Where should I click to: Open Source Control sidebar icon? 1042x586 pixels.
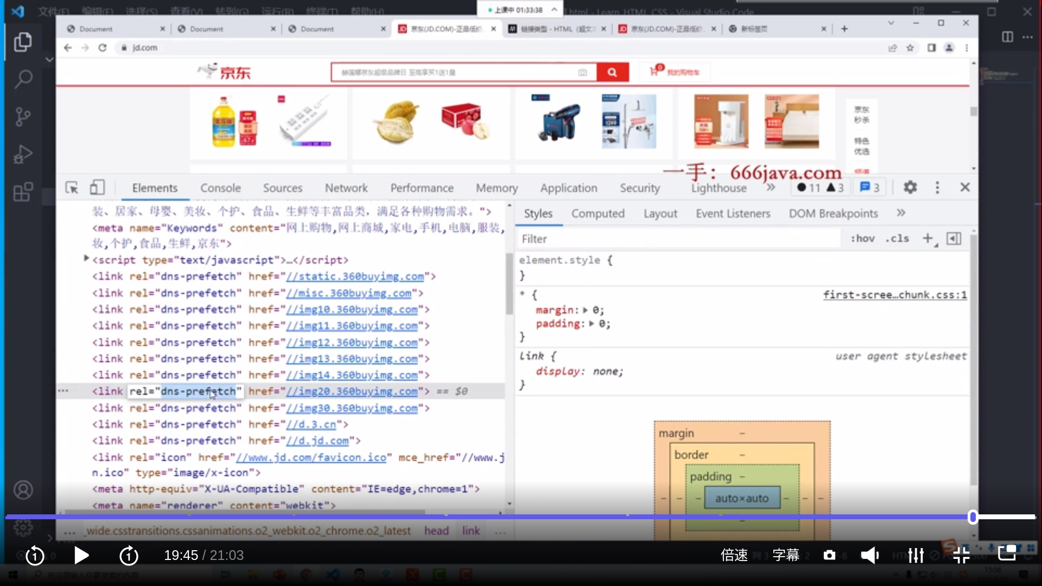coord(23,117)
